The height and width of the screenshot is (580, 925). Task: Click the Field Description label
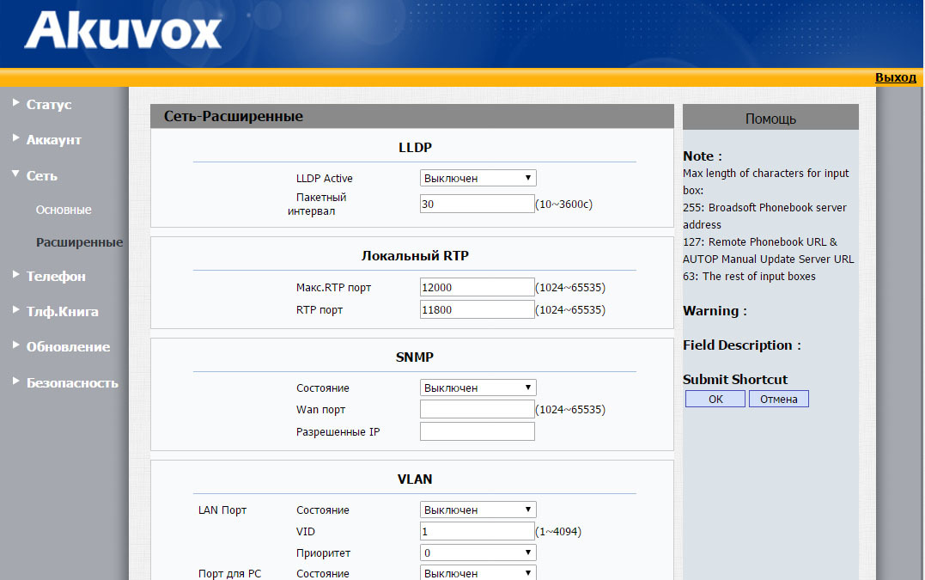pos(741,345)
